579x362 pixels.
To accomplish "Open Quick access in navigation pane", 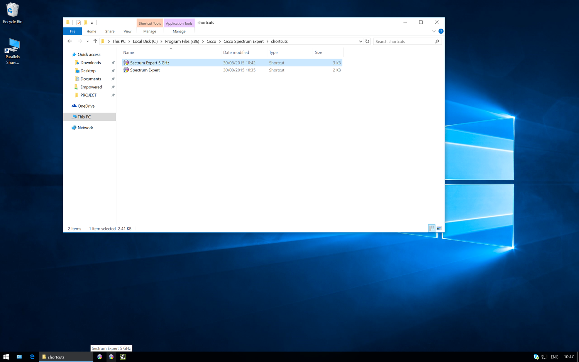I will (89, 54).
